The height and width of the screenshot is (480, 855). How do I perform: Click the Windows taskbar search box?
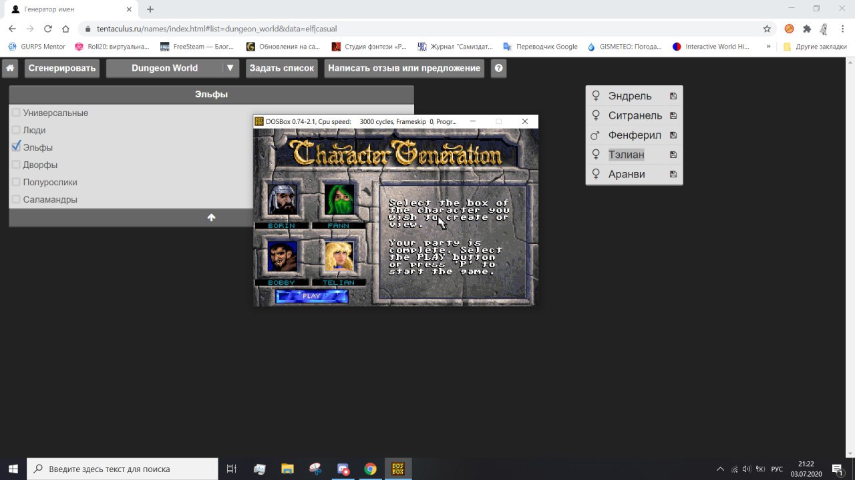pos(122,469)
